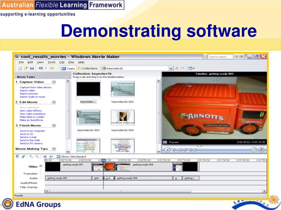Jump forward in the preview monitor
281x210 pixels.
(x=195, y=150)
